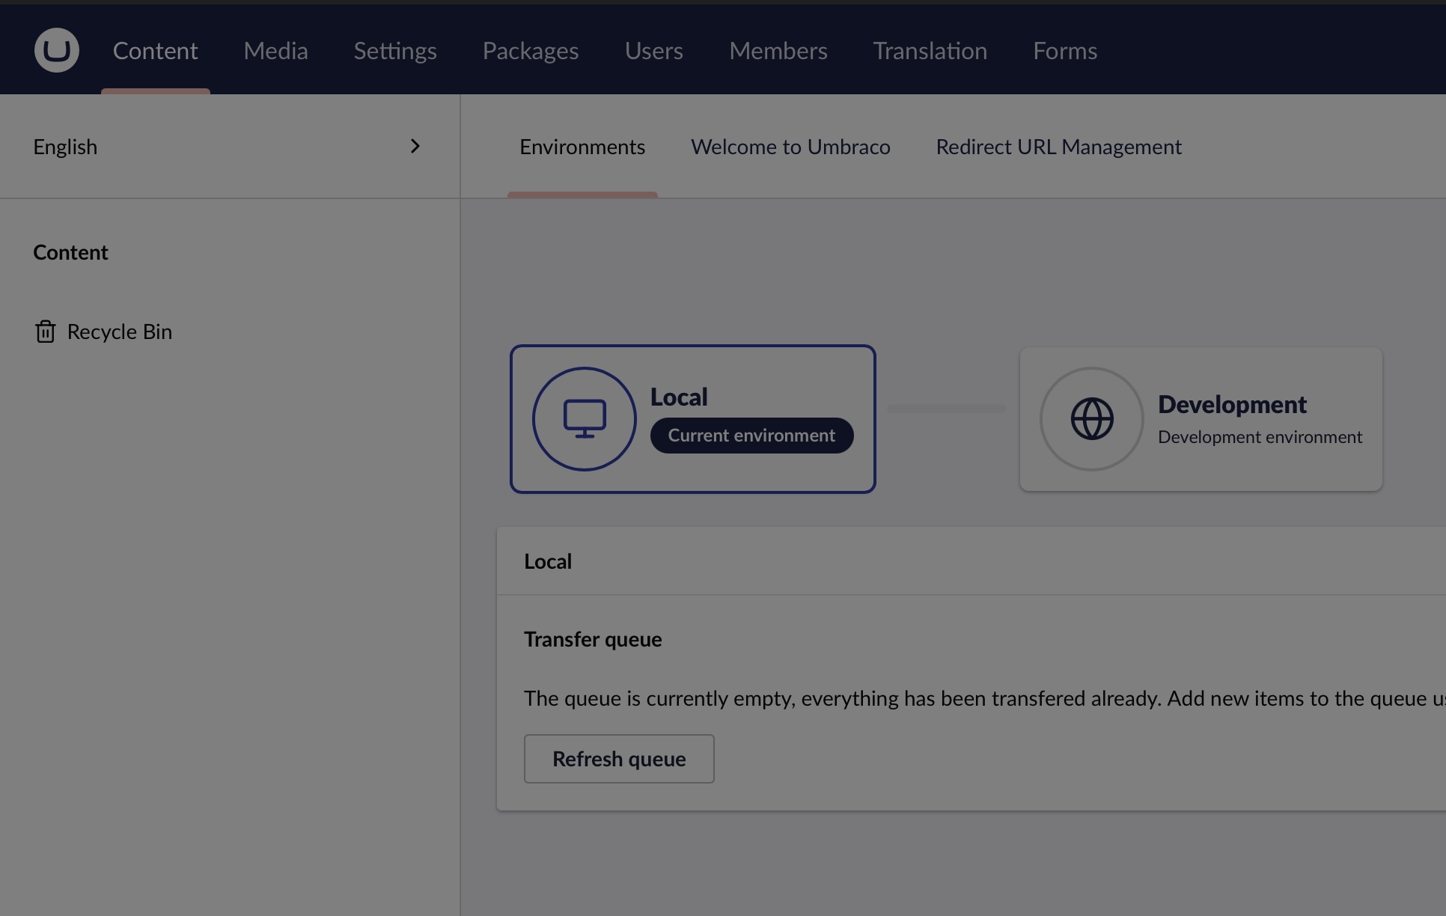Screen dimensions: 1446x916
Task: Open Redirect URL Management tab
Action: tap(1058, 147)
